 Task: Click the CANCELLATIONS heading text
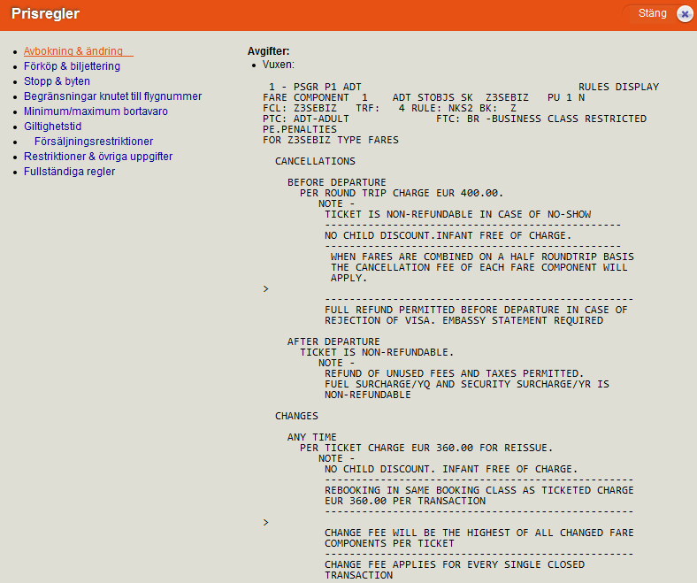[x=315, y=162]
